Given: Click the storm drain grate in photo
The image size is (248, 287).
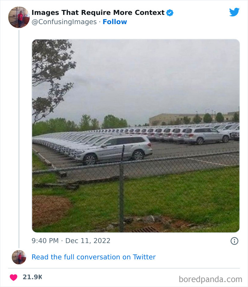Looking at the screenshot, I should (x=146, y=230).
